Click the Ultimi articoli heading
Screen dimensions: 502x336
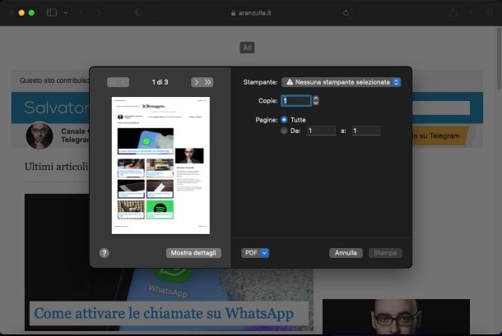point(56,167)
